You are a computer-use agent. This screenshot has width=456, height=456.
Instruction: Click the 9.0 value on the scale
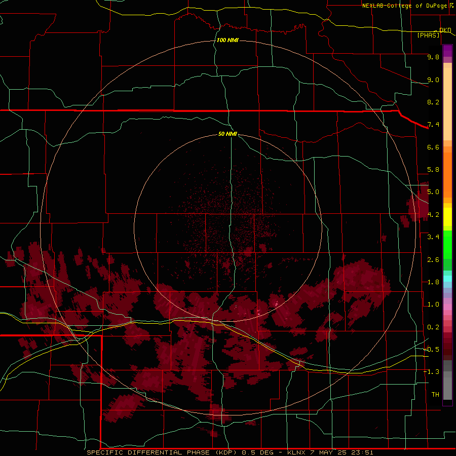pos(433,80)
